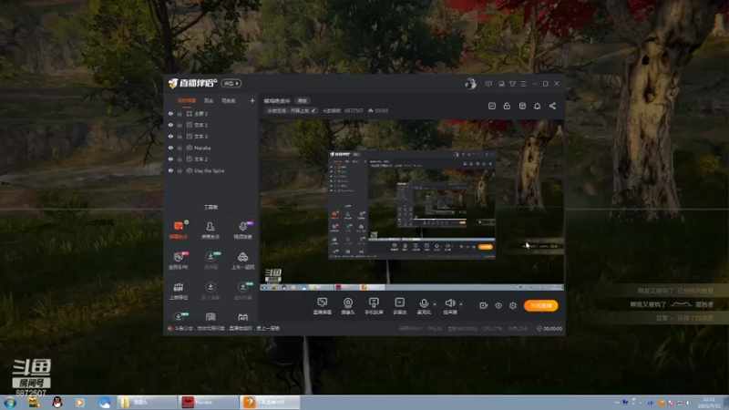This screenshot has width=729, height=410.
Task: Toggle preview eye icon in bottom bar
Action: coord(498,305)
